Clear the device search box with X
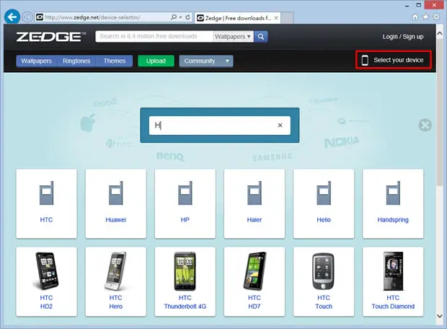This screenshot has width=447, height=329. [x=280, y=126]
